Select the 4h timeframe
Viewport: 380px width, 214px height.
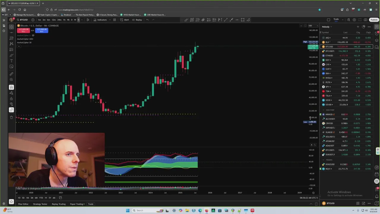click(x=68, y=20)
